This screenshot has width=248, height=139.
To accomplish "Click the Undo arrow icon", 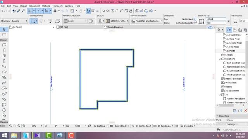I will click(3, 11).
